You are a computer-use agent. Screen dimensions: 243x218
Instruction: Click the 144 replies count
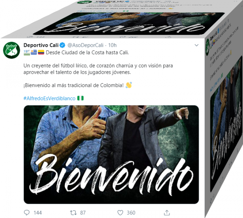(38, 213)
